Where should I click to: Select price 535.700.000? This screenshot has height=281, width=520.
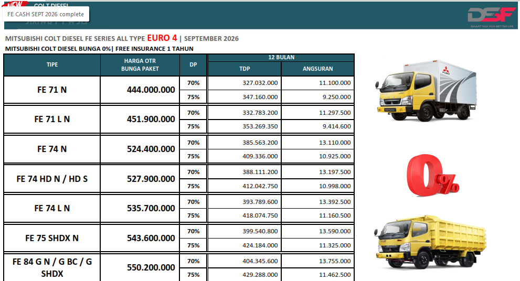(x=151, y=209)
